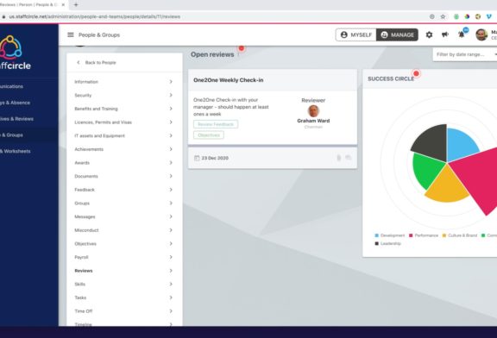Open the notifications bell icon
The height and width of the screenshot is (338, 497).
462,34
